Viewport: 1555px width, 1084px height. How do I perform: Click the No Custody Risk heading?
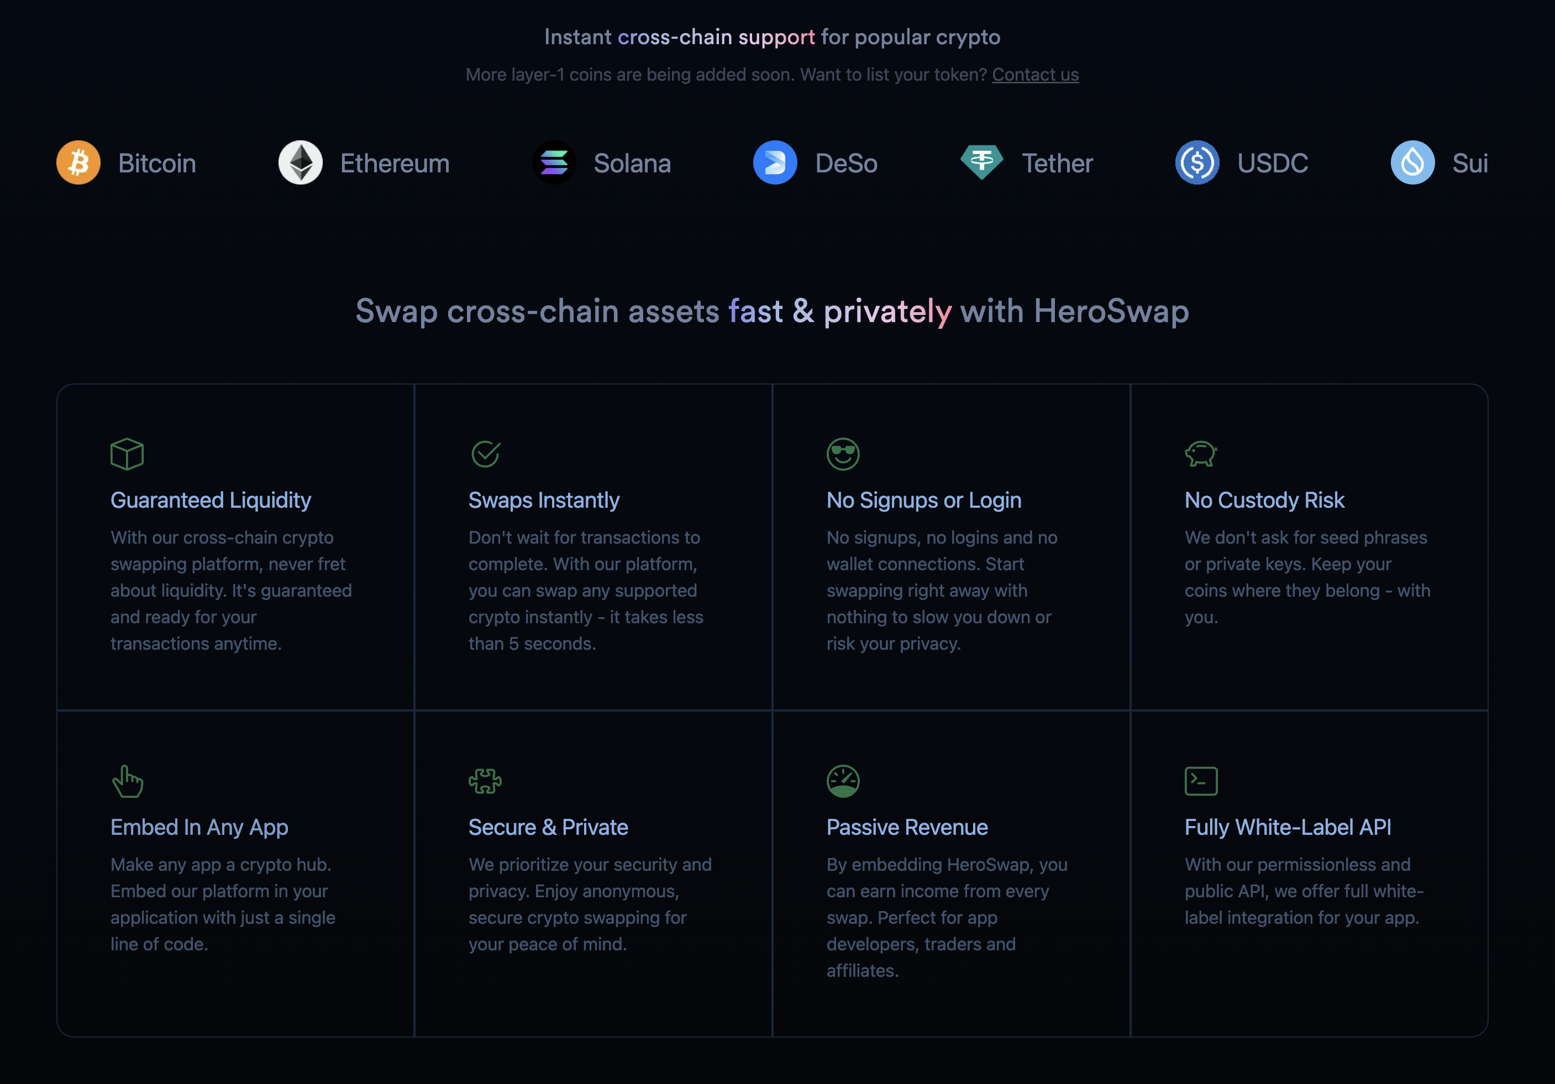point(1264,499)
